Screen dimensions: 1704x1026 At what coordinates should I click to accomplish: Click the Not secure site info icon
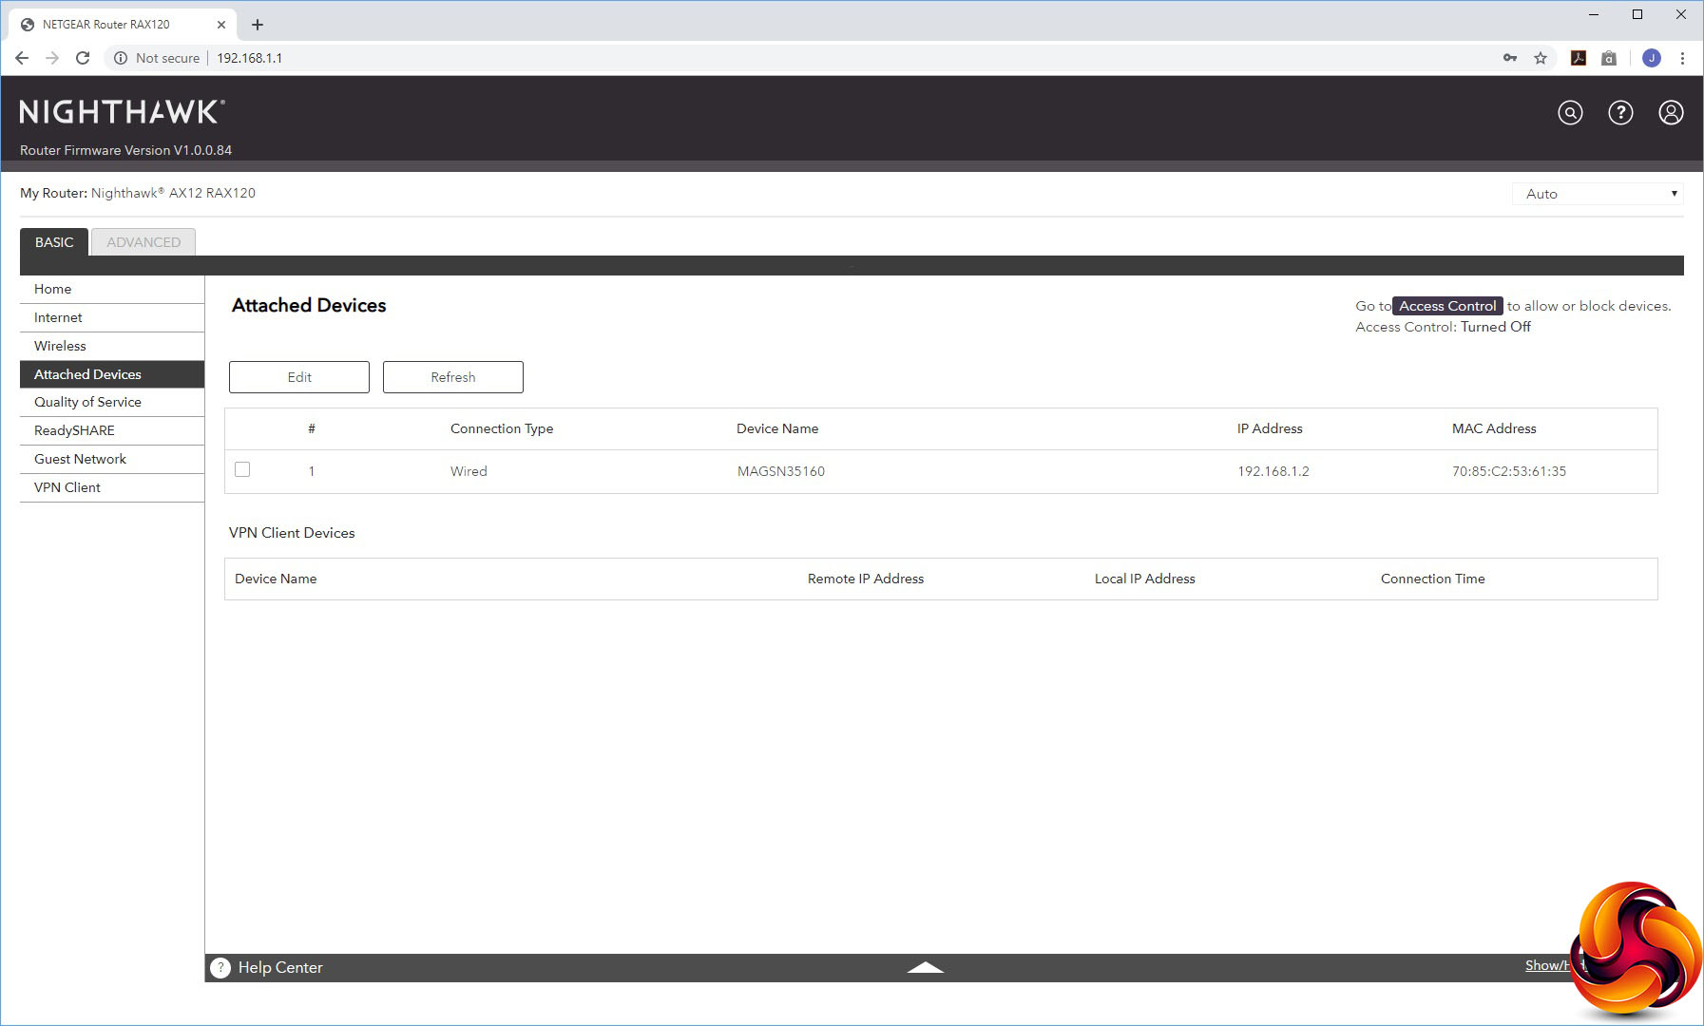point(121,58)
